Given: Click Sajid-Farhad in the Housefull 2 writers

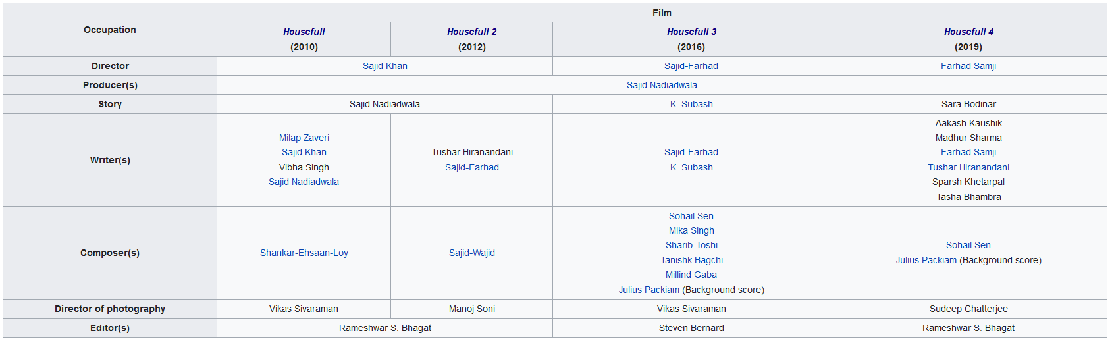Looking at the screenshot, I should point(471,167).
